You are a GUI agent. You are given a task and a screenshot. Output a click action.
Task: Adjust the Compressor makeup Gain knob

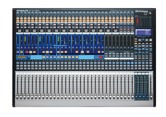54,48
